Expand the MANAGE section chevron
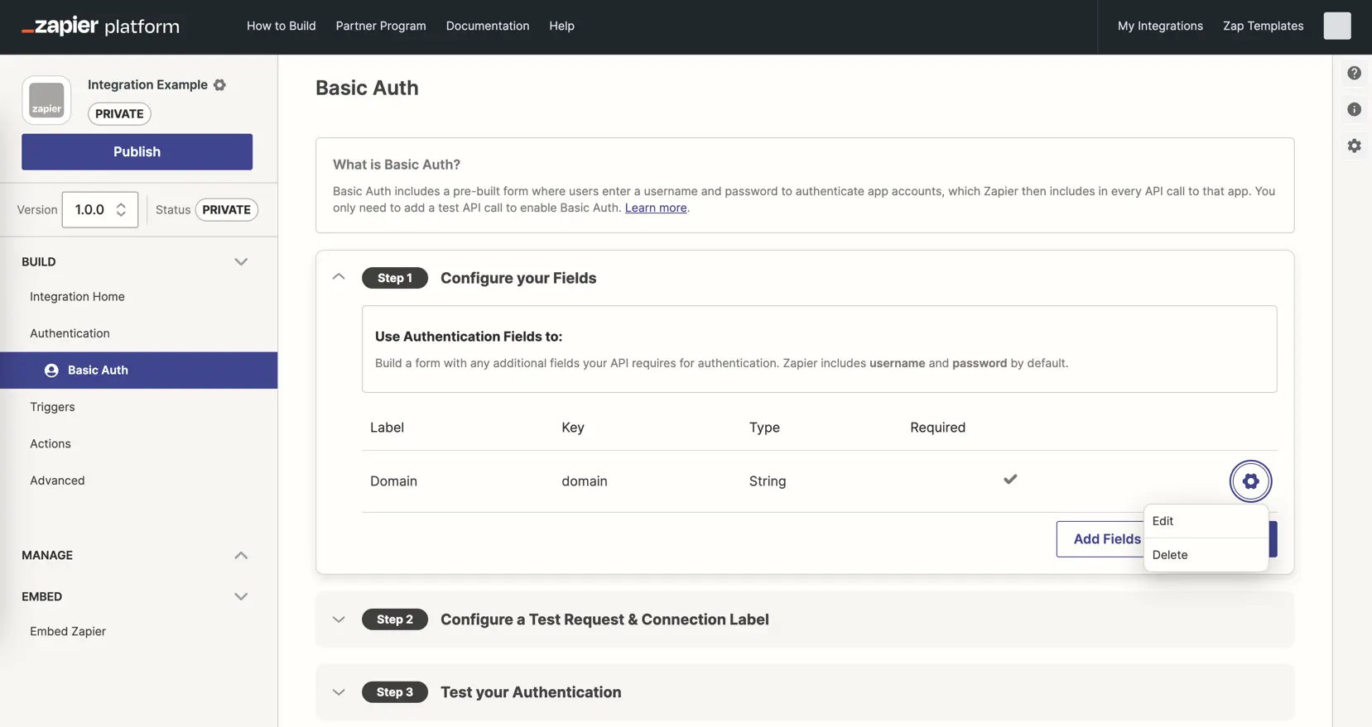The height and width of the screenshot is (727, 1372). tap(241, 555)
